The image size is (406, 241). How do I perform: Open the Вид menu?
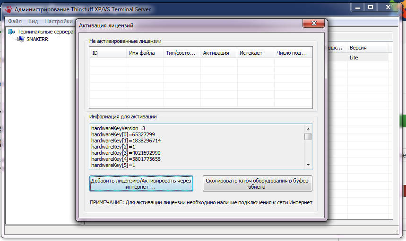pyautogui.click(x=33, y=21)
